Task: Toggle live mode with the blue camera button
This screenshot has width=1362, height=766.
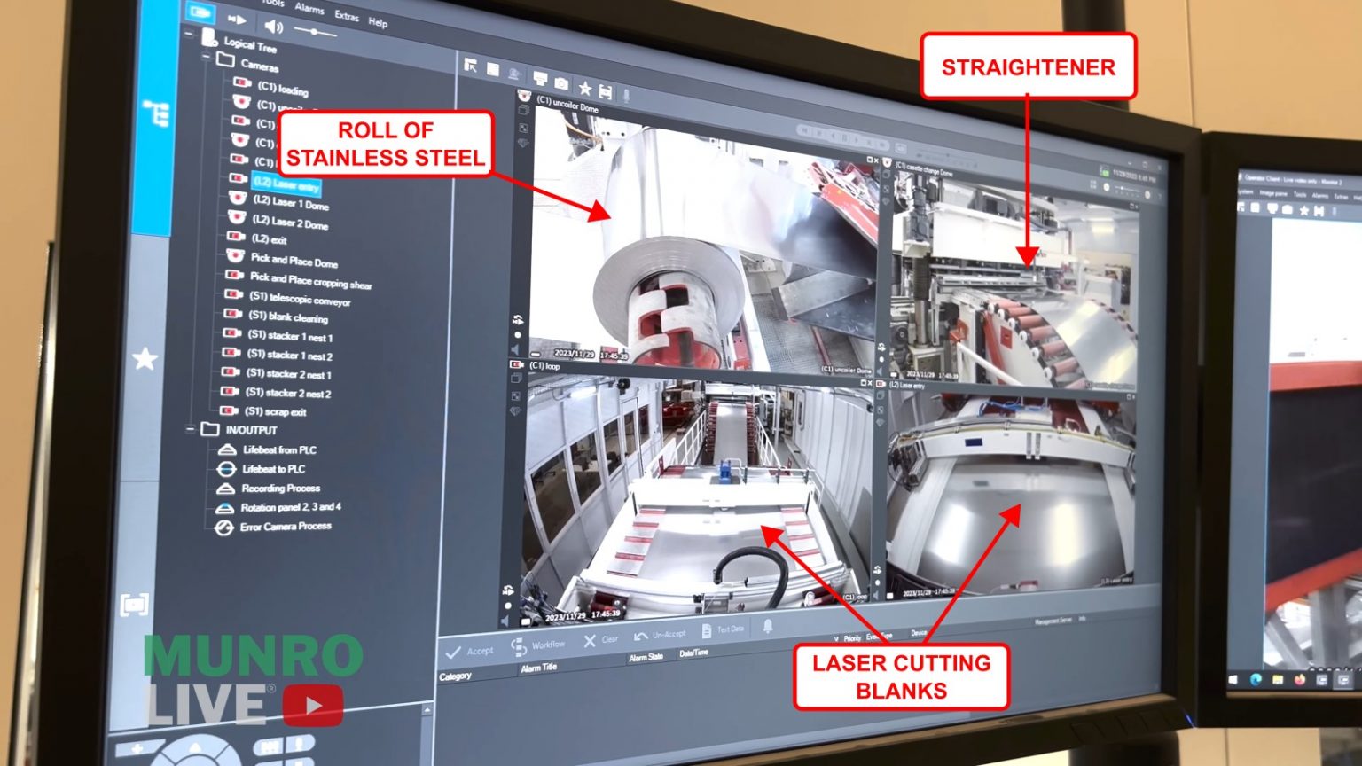Action: pyautogui.click(x=202, y=14)
